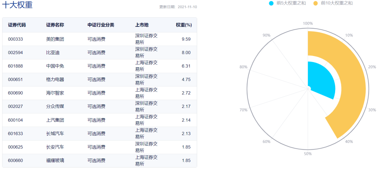Click the 证券名称 column header

point(55,25)
